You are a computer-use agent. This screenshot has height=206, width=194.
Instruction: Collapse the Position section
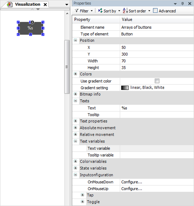coord(76,40)
